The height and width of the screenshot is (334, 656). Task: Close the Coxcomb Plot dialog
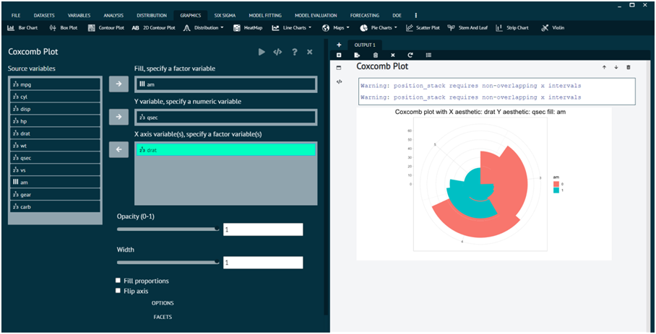click(310, 52)
